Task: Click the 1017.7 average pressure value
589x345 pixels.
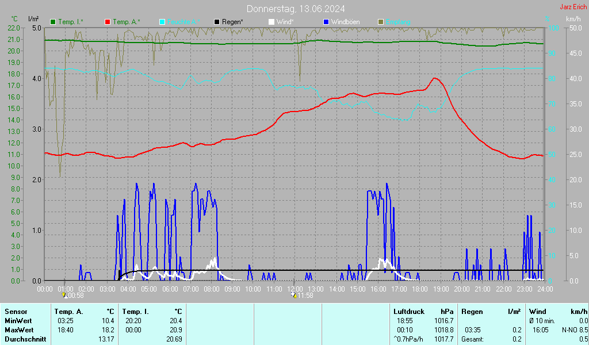Action: 443,339
